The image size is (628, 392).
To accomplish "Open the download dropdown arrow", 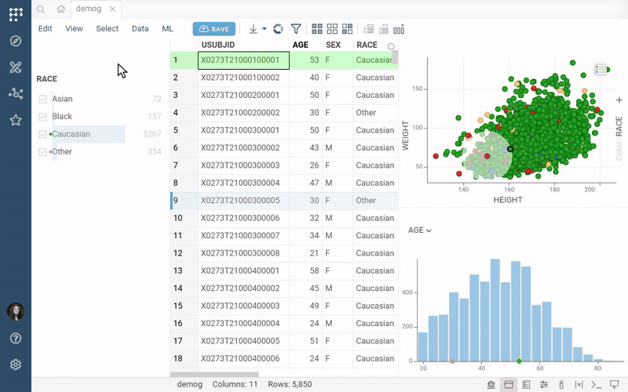I will pyautogui.click(x=265, y=29).
